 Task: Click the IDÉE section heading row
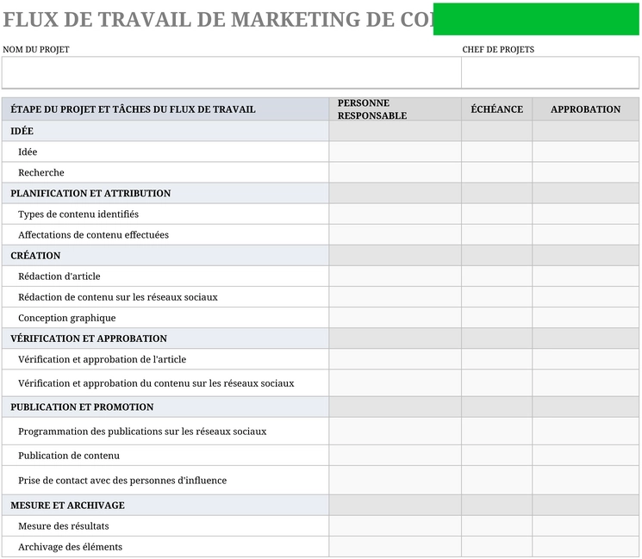point(165,131)
